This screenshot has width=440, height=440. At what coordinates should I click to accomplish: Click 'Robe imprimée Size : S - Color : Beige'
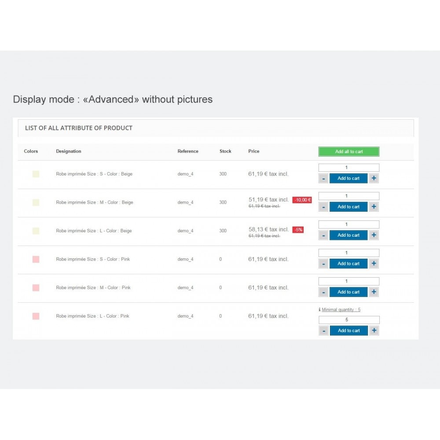(94, 174)
